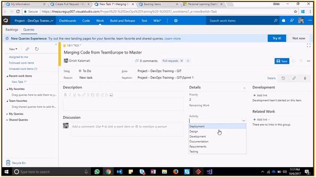Viewport: 316px width, 177px height.
Task: Click the Search work items field
Action: click(239, 21)
